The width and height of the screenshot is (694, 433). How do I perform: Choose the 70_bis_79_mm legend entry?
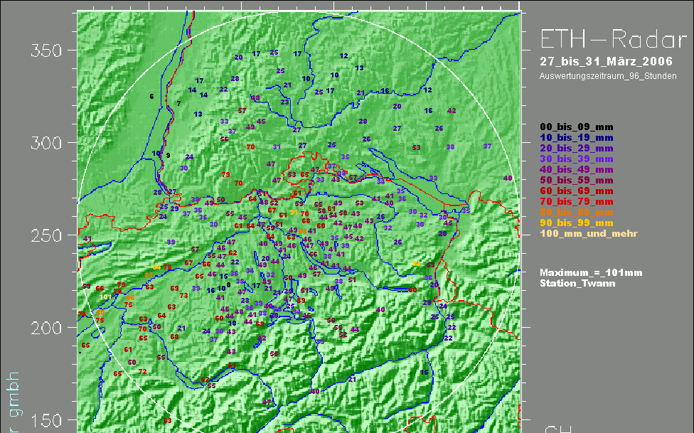(576, 202)
